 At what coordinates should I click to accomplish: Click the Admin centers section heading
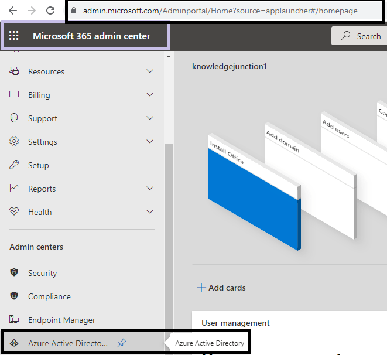click(x=36, y=247)
